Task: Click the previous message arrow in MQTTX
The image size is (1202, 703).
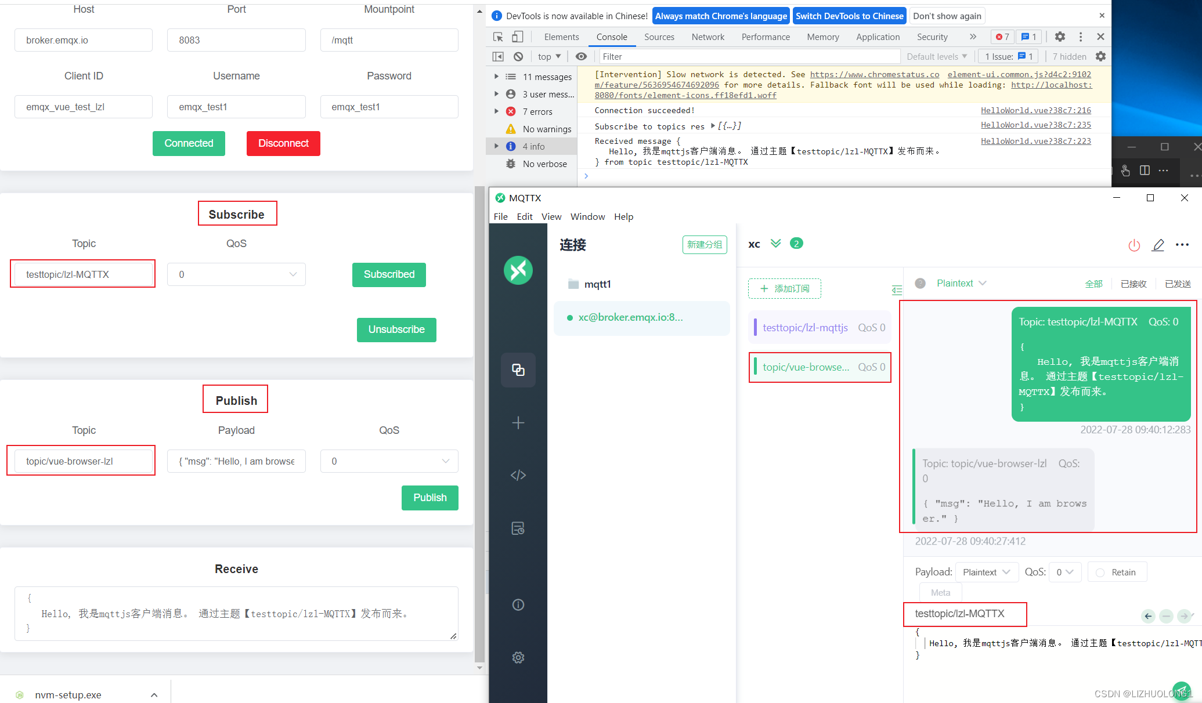Action: (x=1148, y=616)
